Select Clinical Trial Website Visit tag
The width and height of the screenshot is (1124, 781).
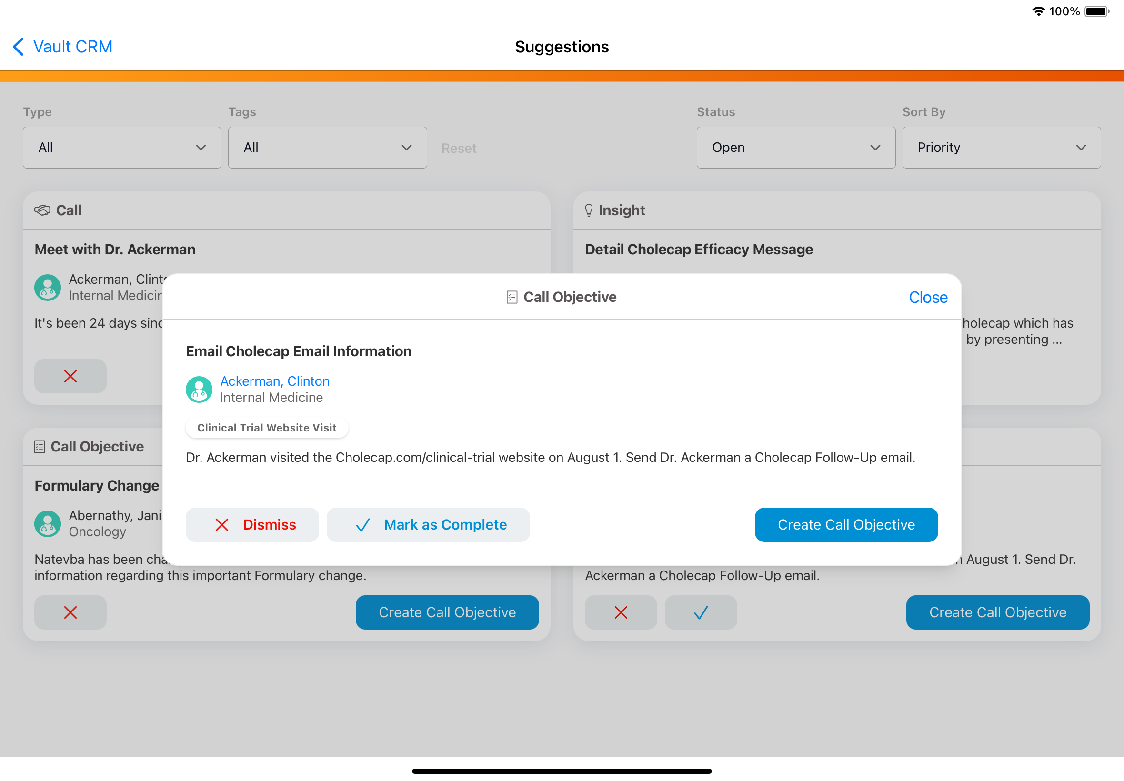point(267,428)
